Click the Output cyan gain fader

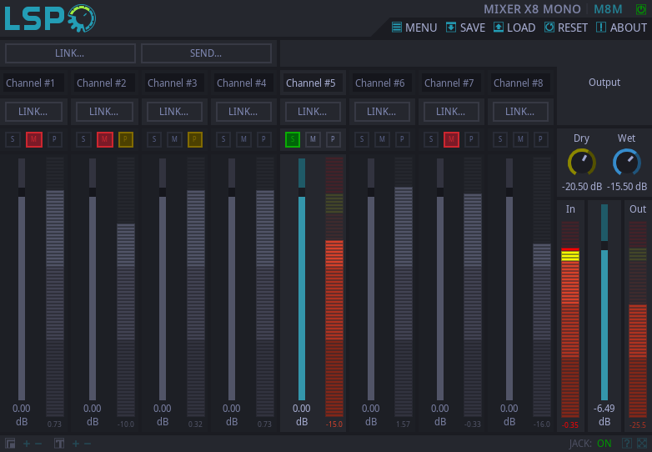604,302
